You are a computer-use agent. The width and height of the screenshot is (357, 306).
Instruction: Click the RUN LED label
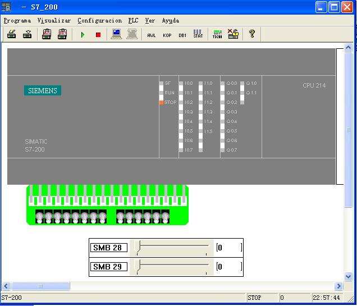pos(170,93)
